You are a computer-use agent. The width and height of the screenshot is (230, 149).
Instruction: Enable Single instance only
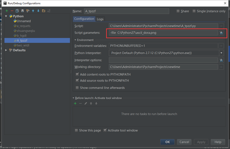tap(194, 11)
